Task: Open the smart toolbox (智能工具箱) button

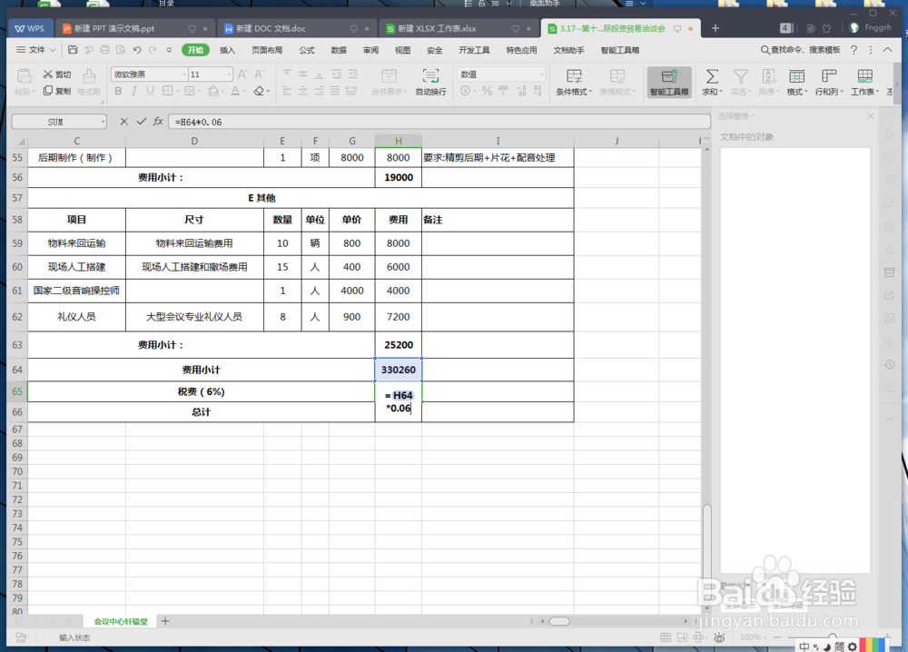Action: 669,82
